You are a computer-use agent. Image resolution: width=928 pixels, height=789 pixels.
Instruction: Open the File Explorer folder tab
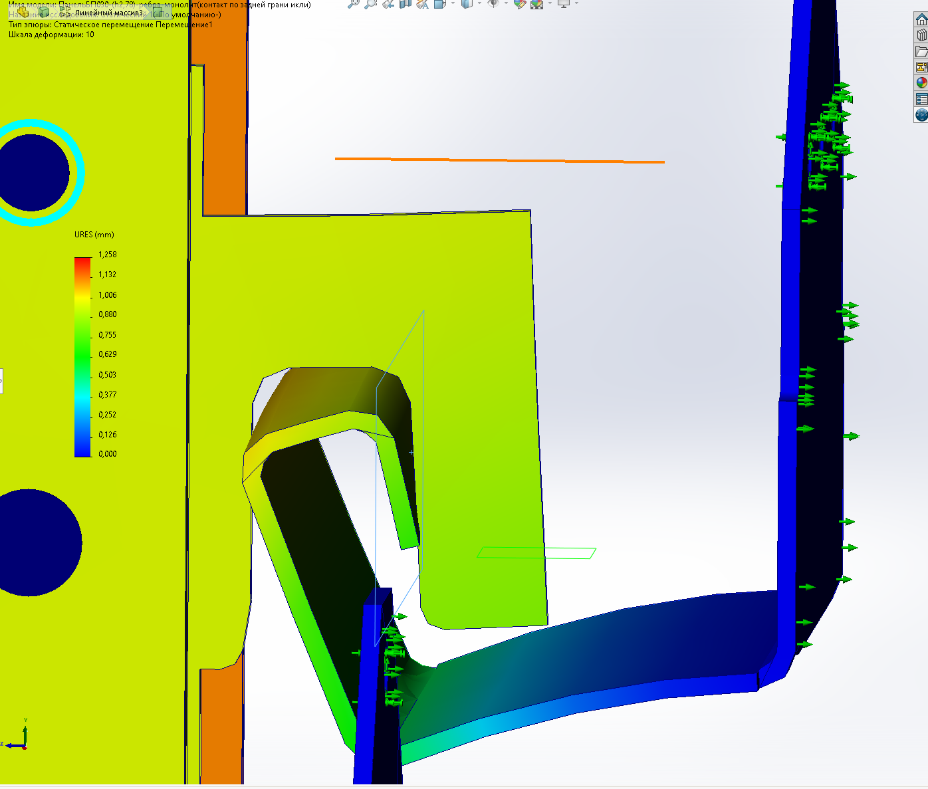pos(921,52)
